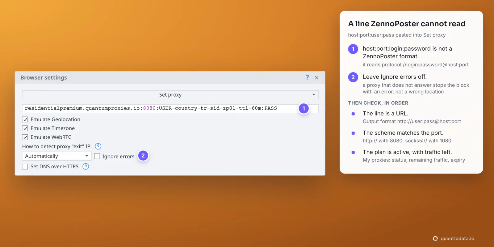Expand the Set proxy action dropdown
The width and height of the screenshot is (494, 247).
(x=170, y=95)
